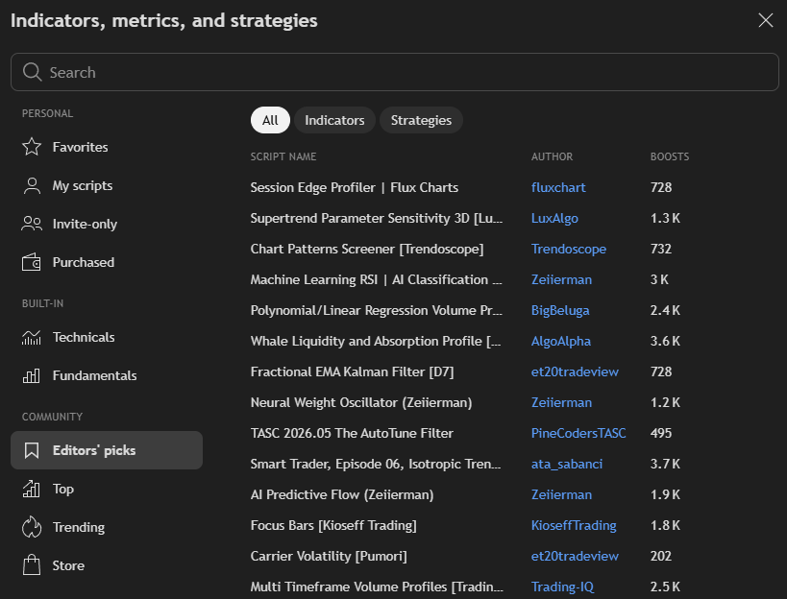Open the Technicals built-in section
This screenshot has height=599, width=787.
click(107, 337)
